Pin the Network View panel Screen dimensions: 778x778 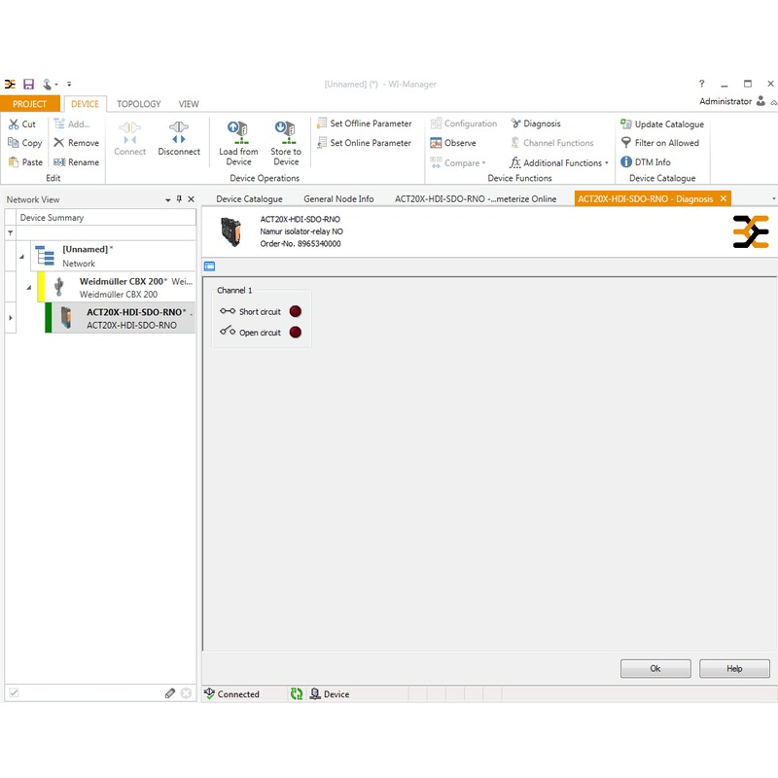tap(179, 199)
